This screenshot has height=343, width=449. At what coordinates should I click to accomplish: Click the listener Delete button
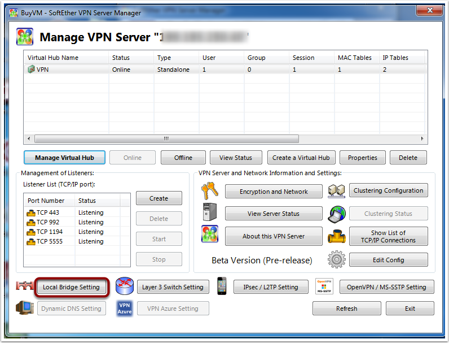coord(159,219)
